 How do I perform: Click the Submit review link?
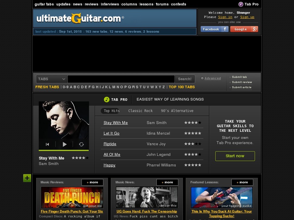pos(242,82)
